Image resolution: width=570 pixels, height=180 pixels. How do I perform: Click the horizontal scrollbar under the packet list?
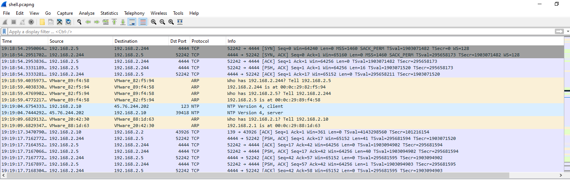(x=266, y=175)
